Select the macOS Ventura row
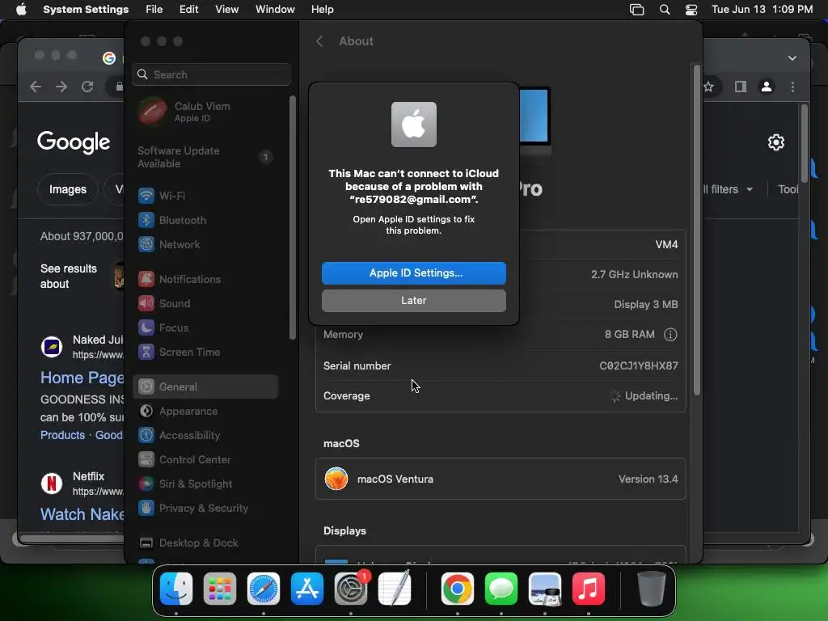The image size is (828, 621). (x=501, y=479)
